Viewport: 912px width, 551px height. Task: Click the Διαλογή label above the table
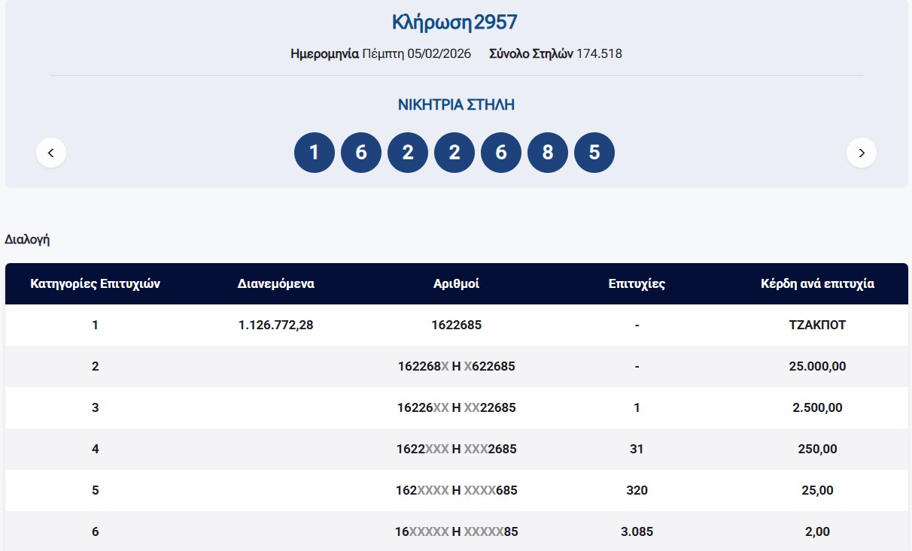[x=27, y=240]
